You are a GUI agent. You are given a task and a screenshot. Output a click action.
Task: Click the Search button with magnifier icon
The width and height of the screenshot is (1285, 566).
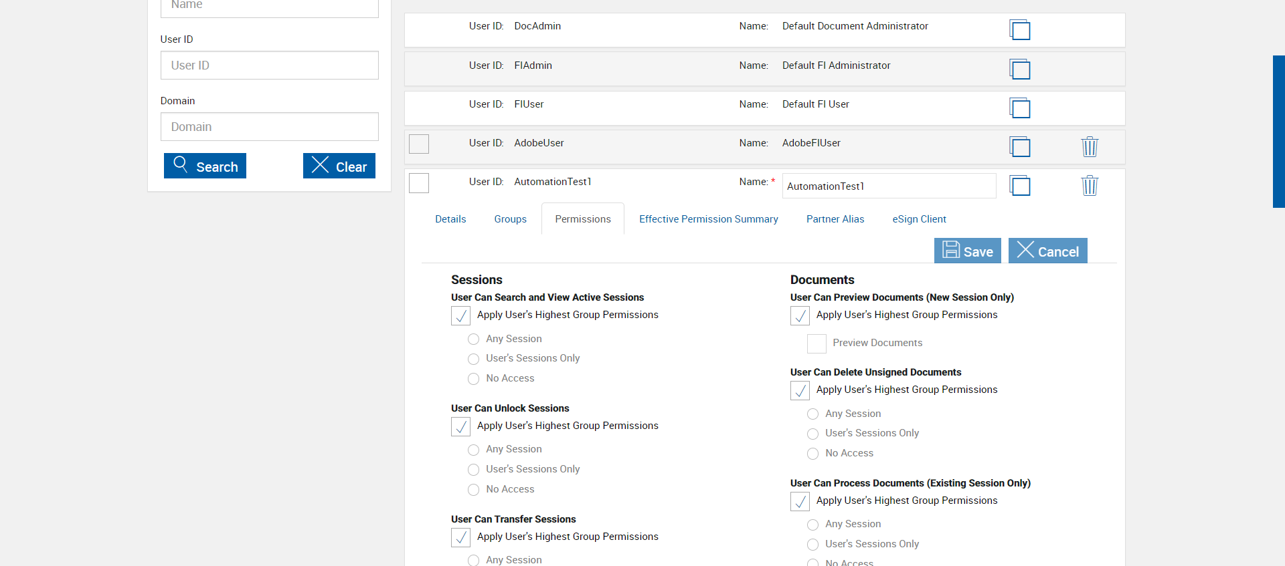(205, 166)
